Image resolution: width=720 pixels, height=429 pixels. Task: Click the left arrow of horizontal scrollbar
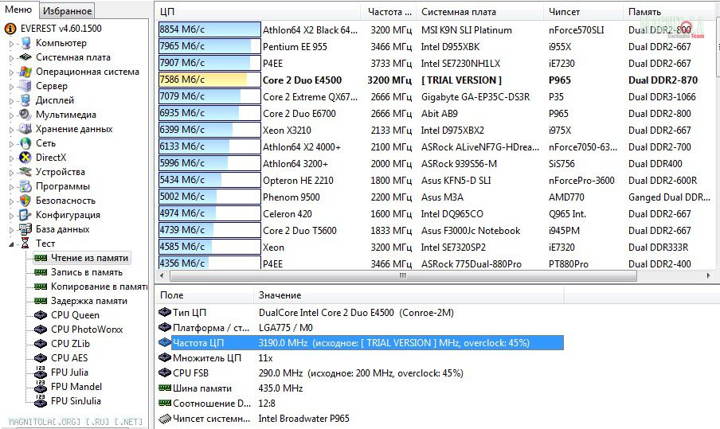pos(161,275)
